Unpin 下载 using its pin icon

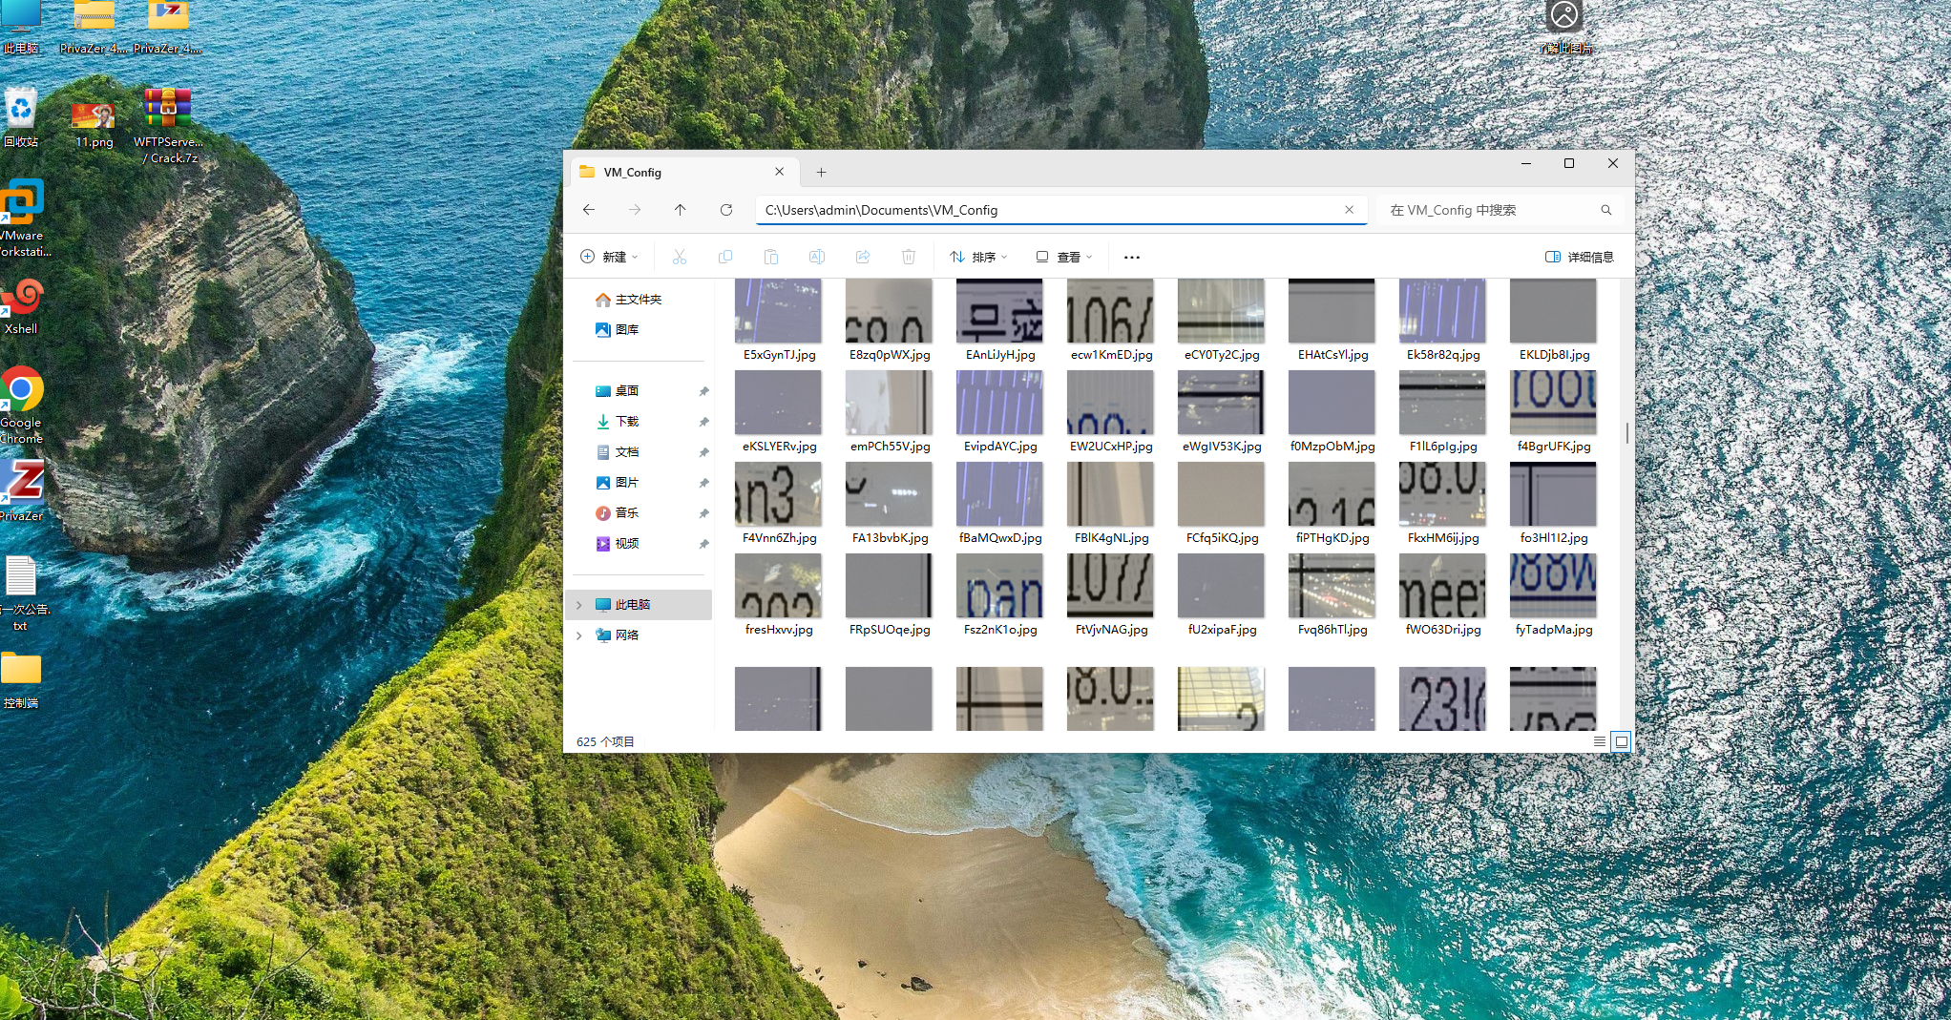(703, 422)
